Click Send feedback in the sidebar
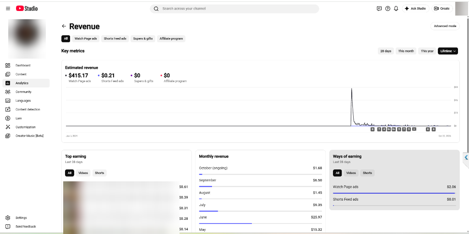 (x=26, y=227)
